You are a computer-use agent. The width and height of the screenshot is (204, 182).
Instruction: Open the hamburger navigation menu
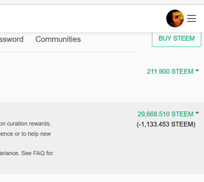click(192, 18)
